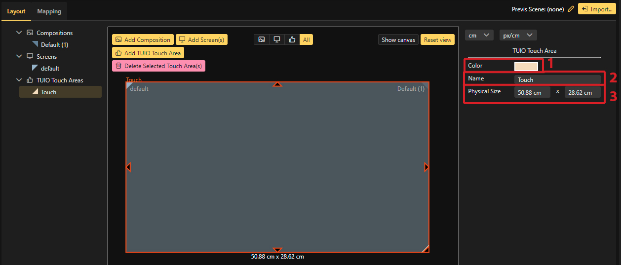Viewport: 621px width, 265px height.
Task: Collapse the TUIO Touch Areas group
Action: click(19, 80)
